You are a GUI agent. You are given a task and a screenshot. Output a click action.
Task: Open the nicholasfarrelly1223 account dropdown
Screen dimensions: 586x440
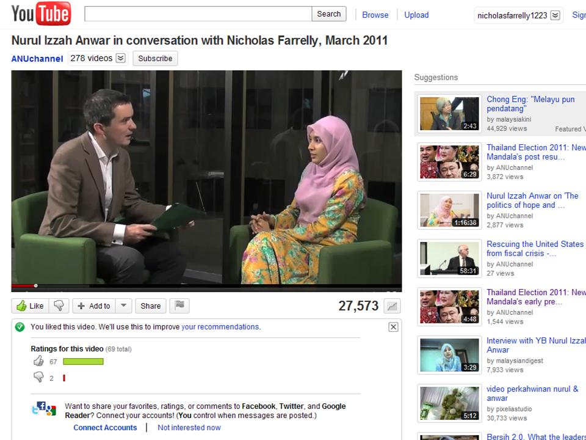pyautogui.click(x=555, y=15)
